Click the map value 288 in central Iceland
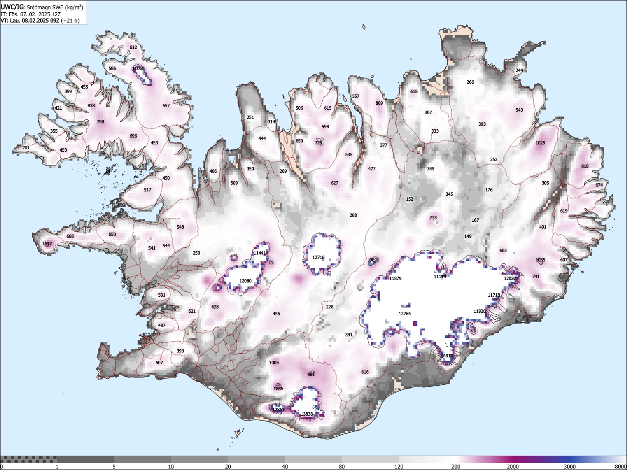The height and width of the screenshot is (470, 627). click(x=353, y=215)
